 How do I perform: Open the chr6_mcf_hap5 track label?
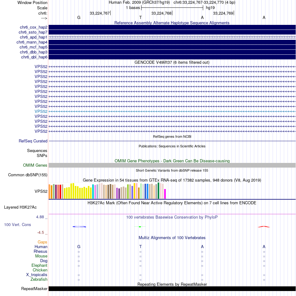33,47
